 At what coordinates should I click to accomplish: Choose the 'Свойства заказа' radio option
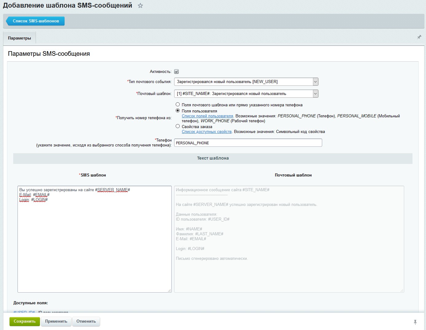point(178,126)
